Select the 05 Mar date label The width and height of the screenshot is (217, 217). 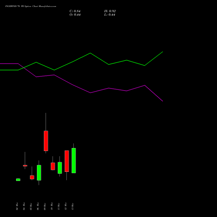pyautogui.click(x=31, y=207)
